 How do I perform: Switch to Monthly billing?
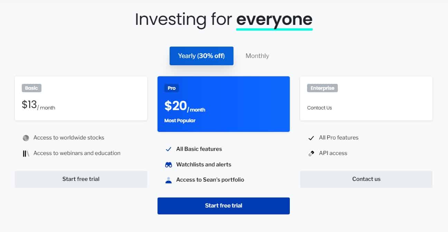coord(257,56)
